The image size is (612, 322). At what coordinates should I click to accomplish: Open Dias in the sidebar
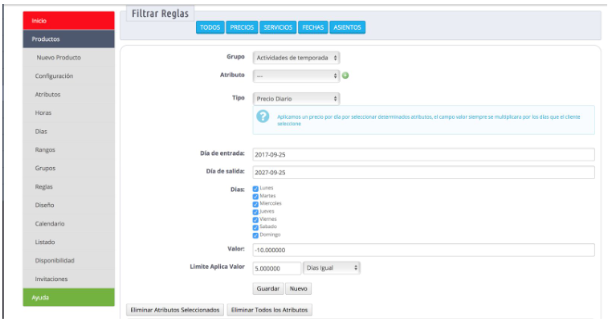click(x=69, y=131)
